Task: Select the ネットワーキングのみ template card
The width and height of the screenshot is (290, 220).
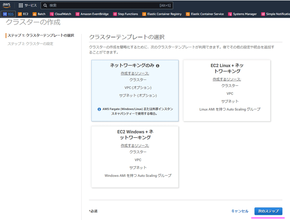Action: click(x=135, y=90)
